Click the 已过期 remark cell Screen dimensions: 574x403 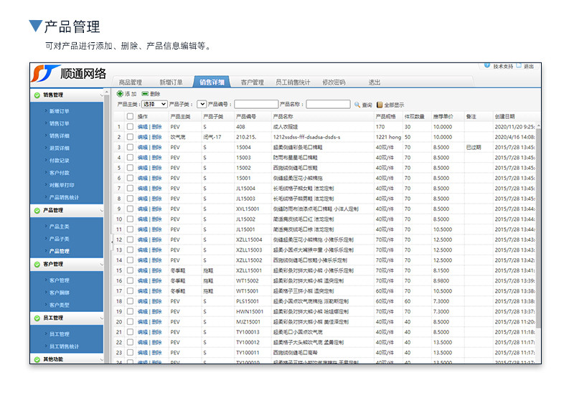point(474,148)
